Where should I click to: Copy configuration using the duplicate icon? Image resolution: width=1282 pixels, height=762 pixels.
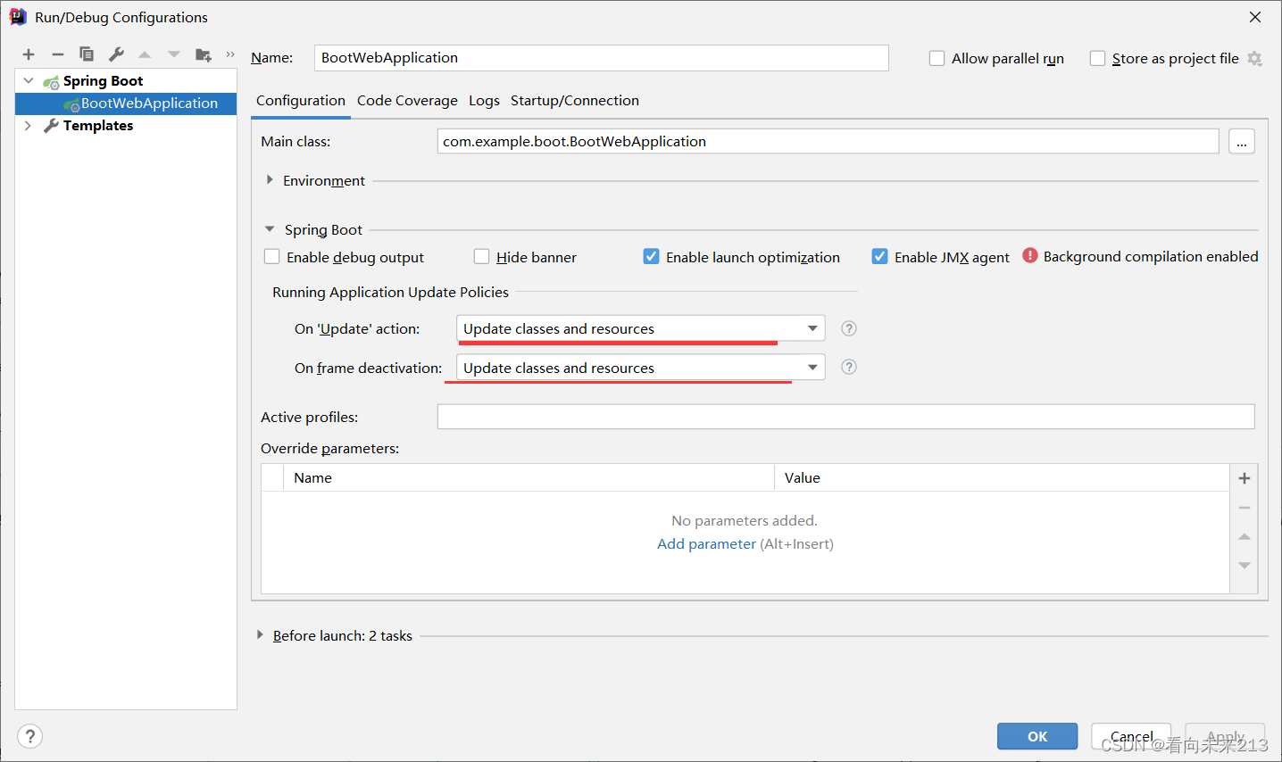pos(87,54)
